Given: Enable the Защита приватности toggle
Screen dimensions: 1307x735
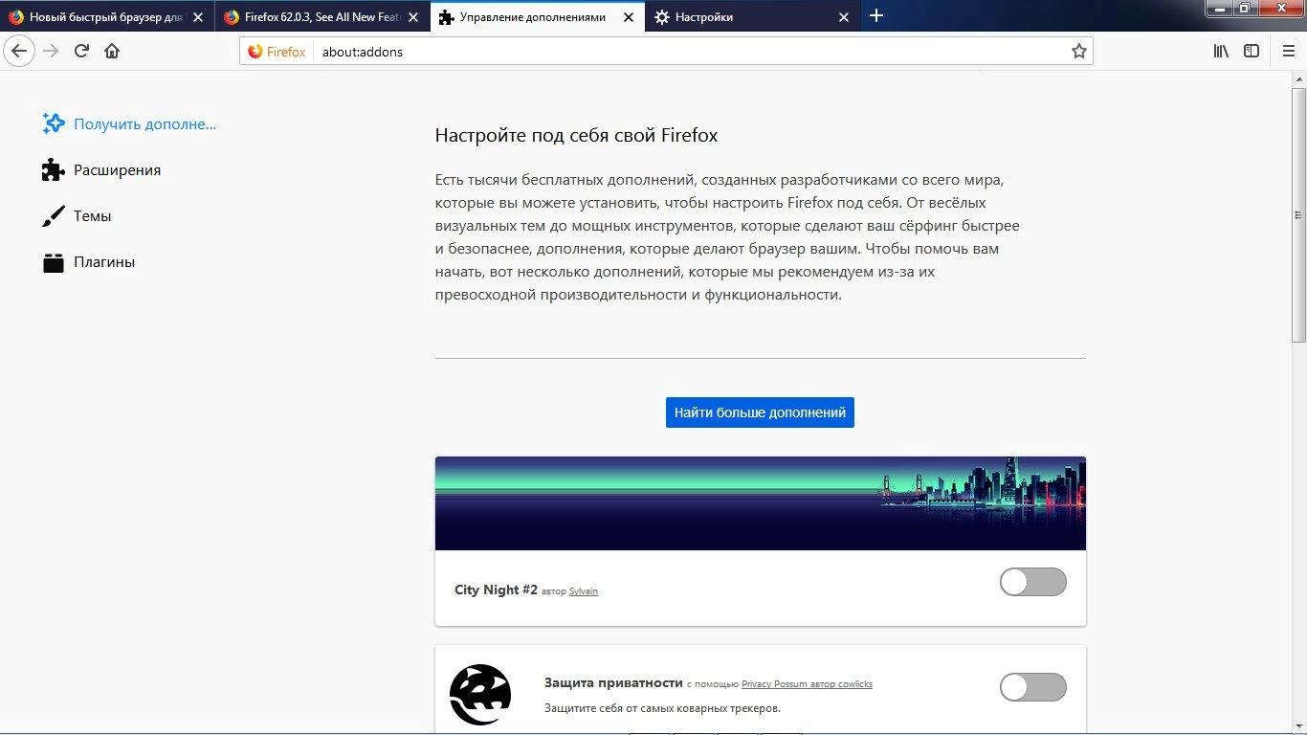Looking at the screenshot, I should 1033,687.
